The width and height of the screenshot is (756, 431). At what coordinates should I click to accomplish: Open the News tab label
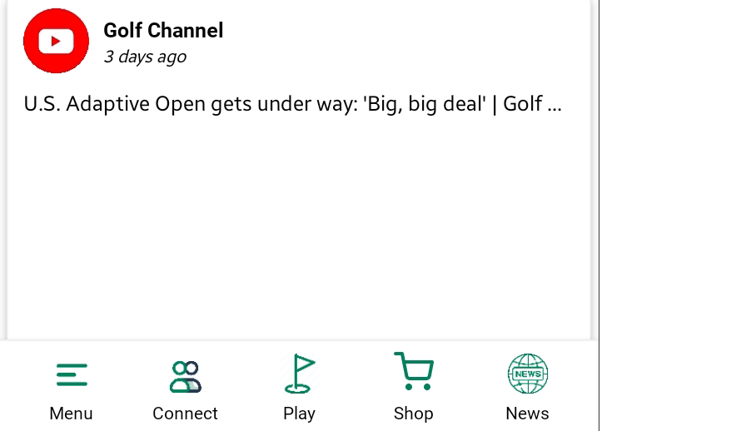[527, 414]
